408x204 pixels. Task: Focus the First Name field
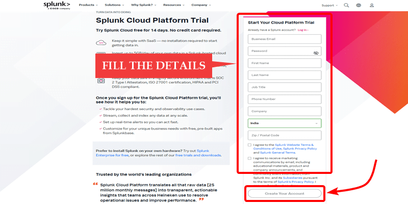[x=285, y=63]
